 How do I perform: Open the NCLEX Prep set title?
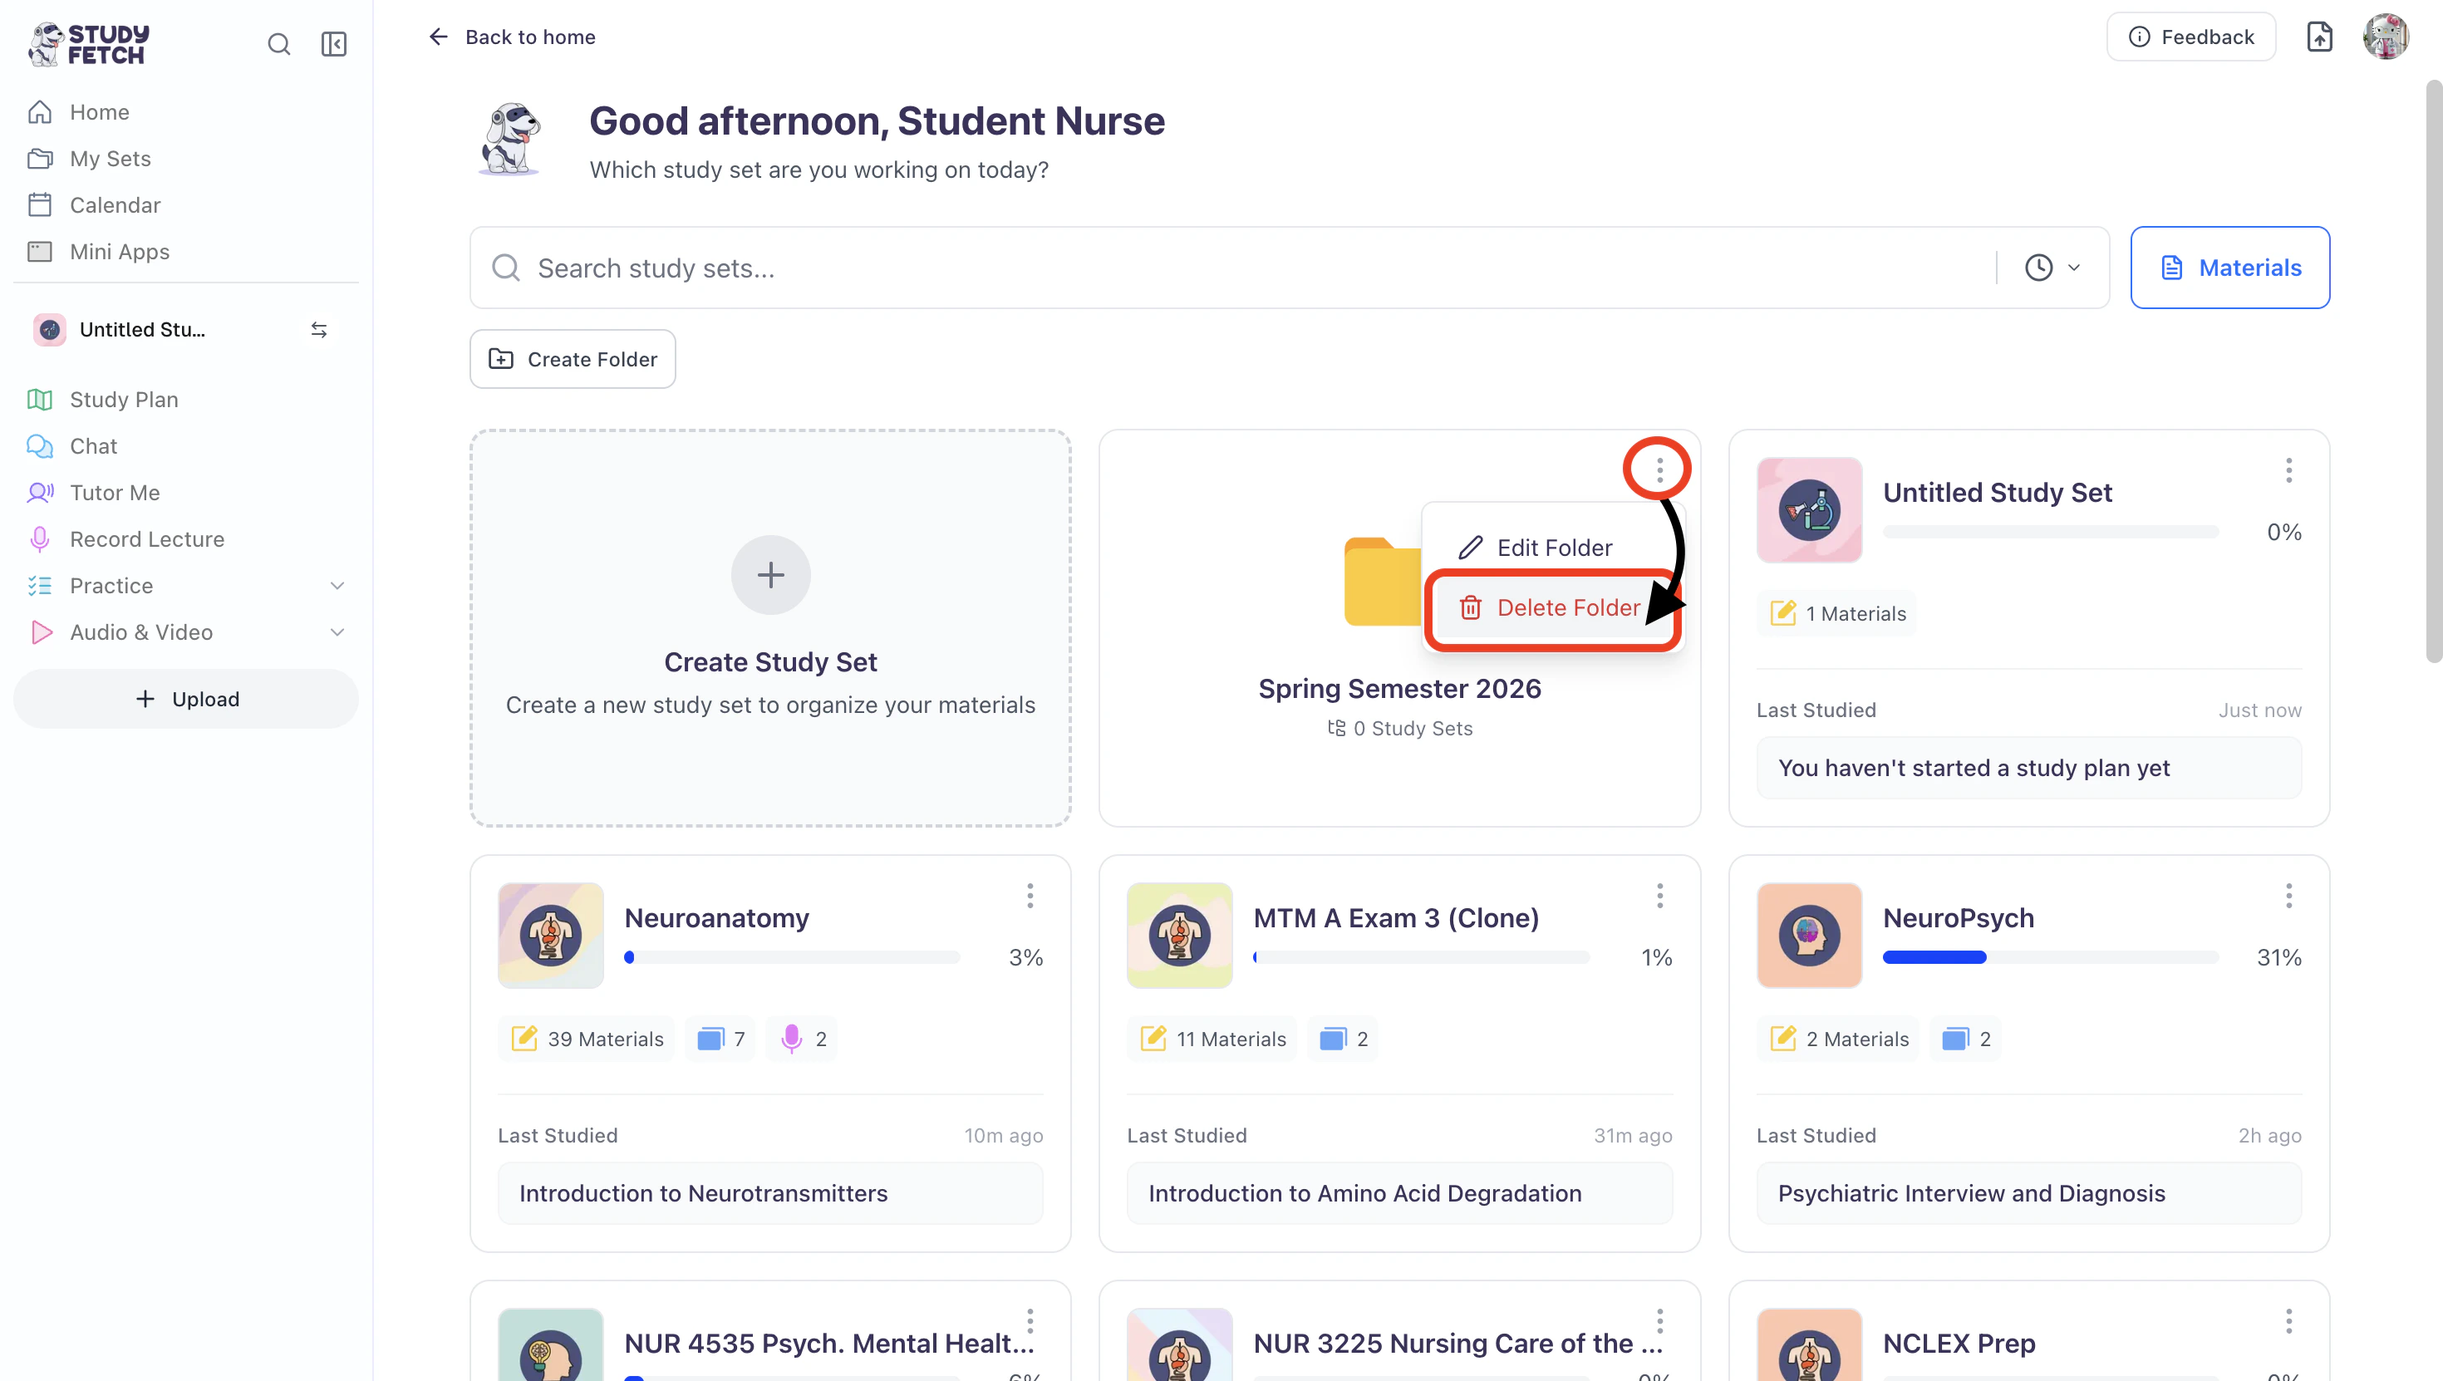click(x=1959, y=1344)
